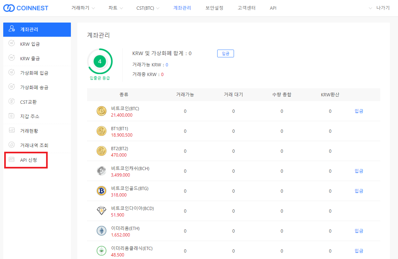
Task: Click the 이더리움클래식 price 48,500
Action: coord(118,255)
